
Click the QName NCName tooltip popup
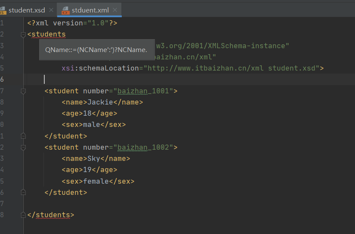pyautogui.click(x=97, y=49)
